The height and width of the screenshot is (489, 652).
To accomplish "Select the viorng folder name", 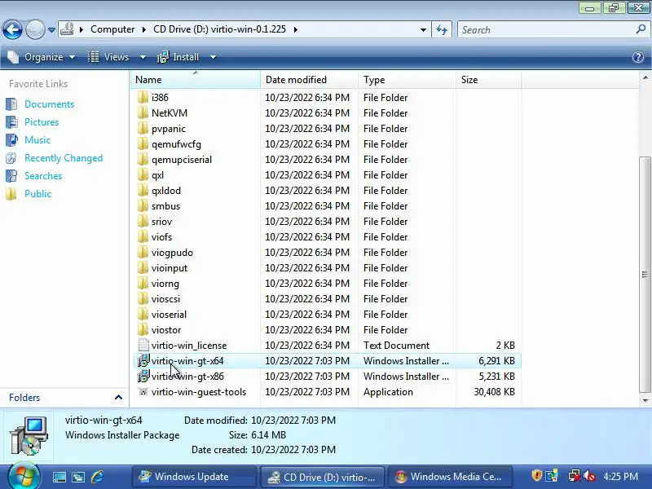I will [x=165, y=283].
